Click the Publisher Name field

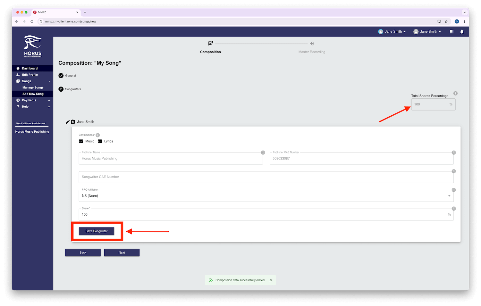[171, 159]
